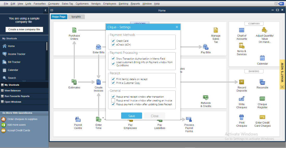The width and height of the screenshot is (286, 148).
Task: Open the Items & Services icon
Action: tap(241, 45)
